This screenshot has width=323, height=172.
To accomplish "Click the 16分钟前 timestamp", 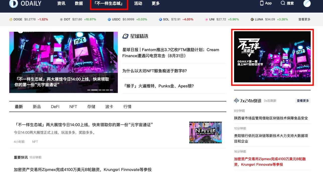I will pyautogui.click(x=240, y=152).
